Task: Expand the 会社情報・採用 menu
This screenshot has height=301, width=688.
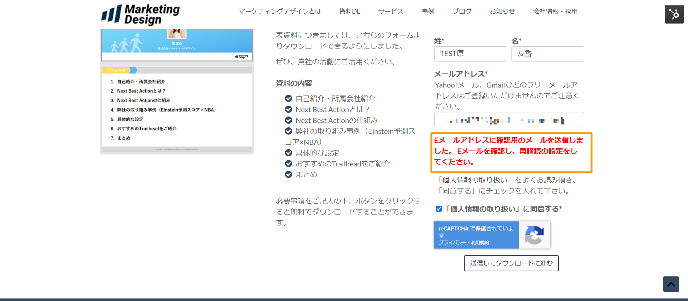Action: [x=555, y=12]
